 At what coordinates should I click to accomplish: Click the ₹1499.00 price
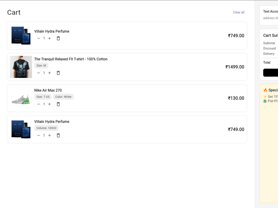coord(235,67)
